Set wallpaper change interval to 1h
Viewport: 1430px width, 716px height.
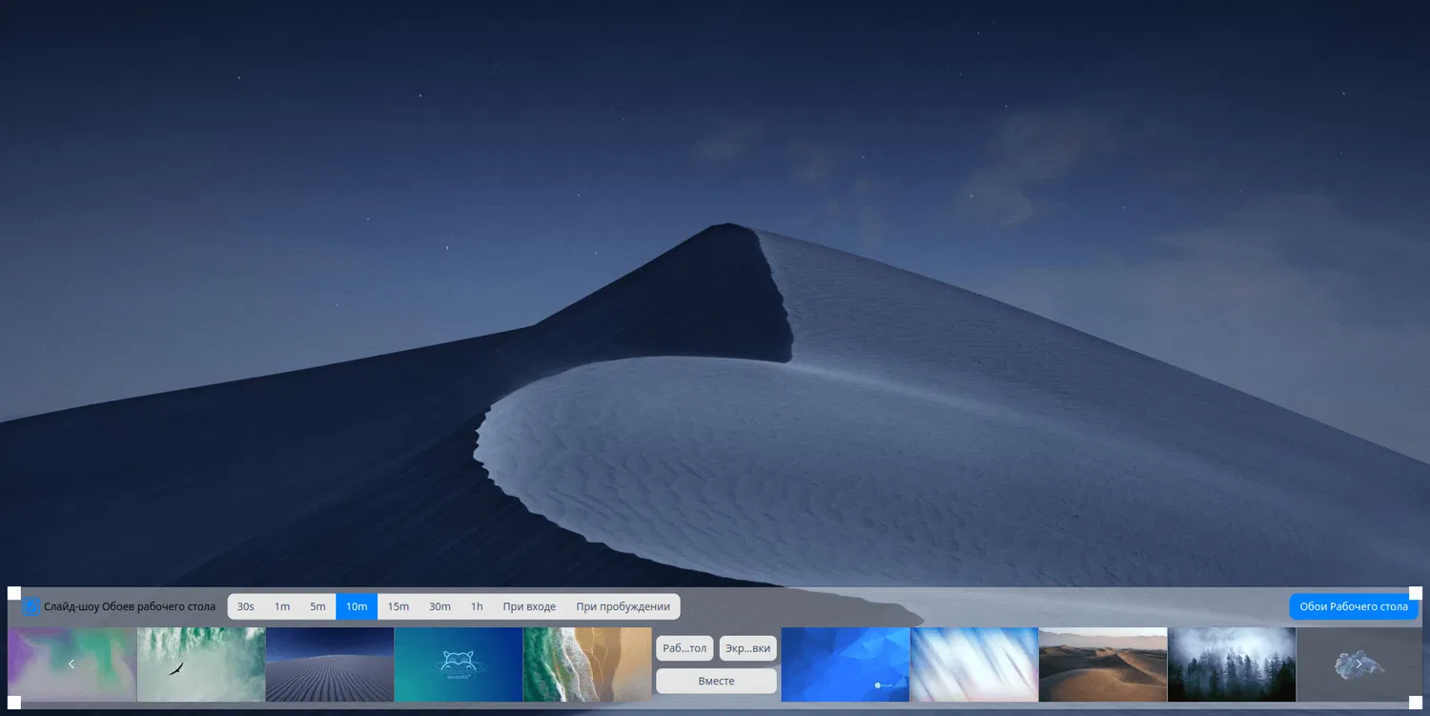[x=477, y=606]
